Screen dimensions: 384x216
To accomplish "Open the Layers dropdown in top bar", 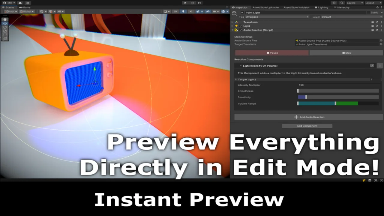I will pyautogui.click(x=355, y=3).
